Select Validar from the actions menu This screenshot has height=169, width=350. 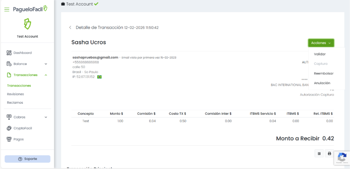point(320,54)
